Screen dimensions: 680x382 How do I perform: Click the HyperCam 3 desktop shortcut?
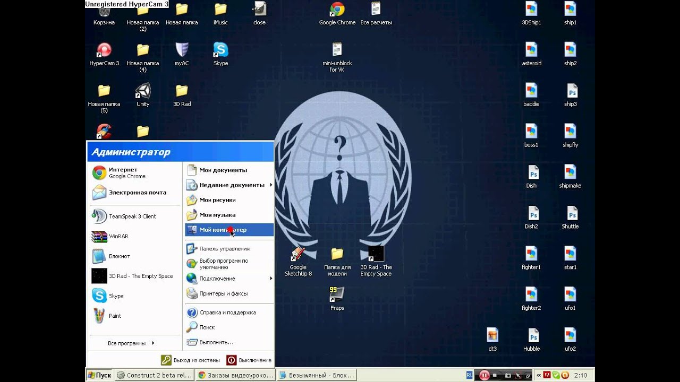pos(104,55)
